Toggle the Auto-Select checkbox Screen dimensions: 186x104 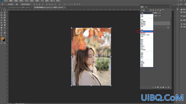click(7, 4)
